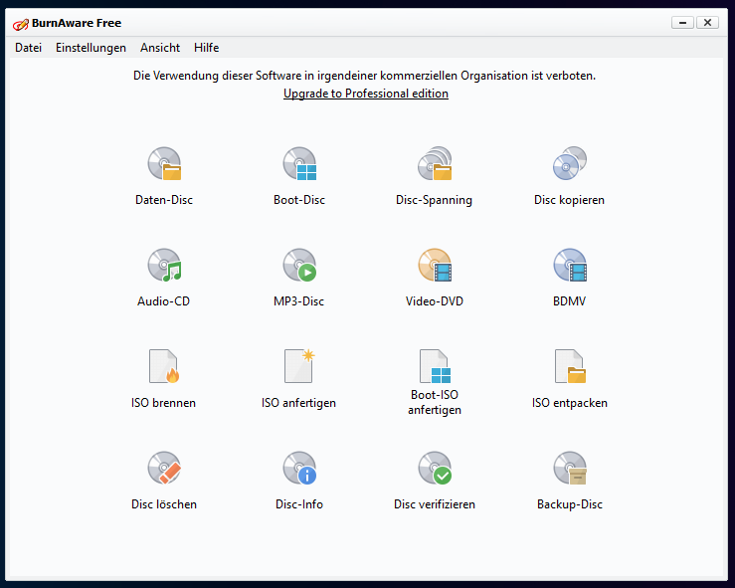This screenshot has width=735, height=588.
Task: Click the "Backup-Disc" label
Action: click(570, 504)
